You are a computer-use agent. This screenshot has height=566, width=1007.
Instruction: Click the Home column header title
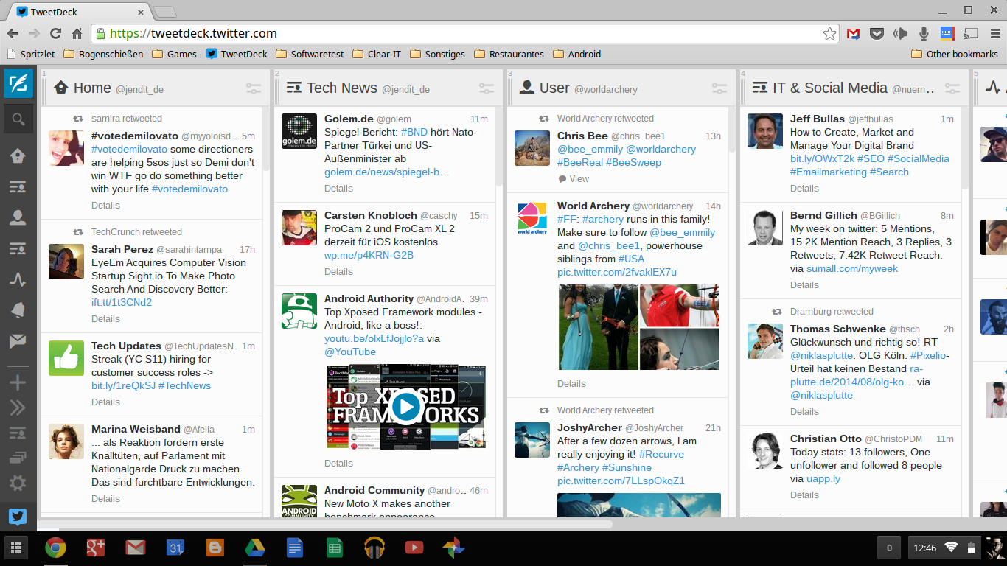click(92, 88)
